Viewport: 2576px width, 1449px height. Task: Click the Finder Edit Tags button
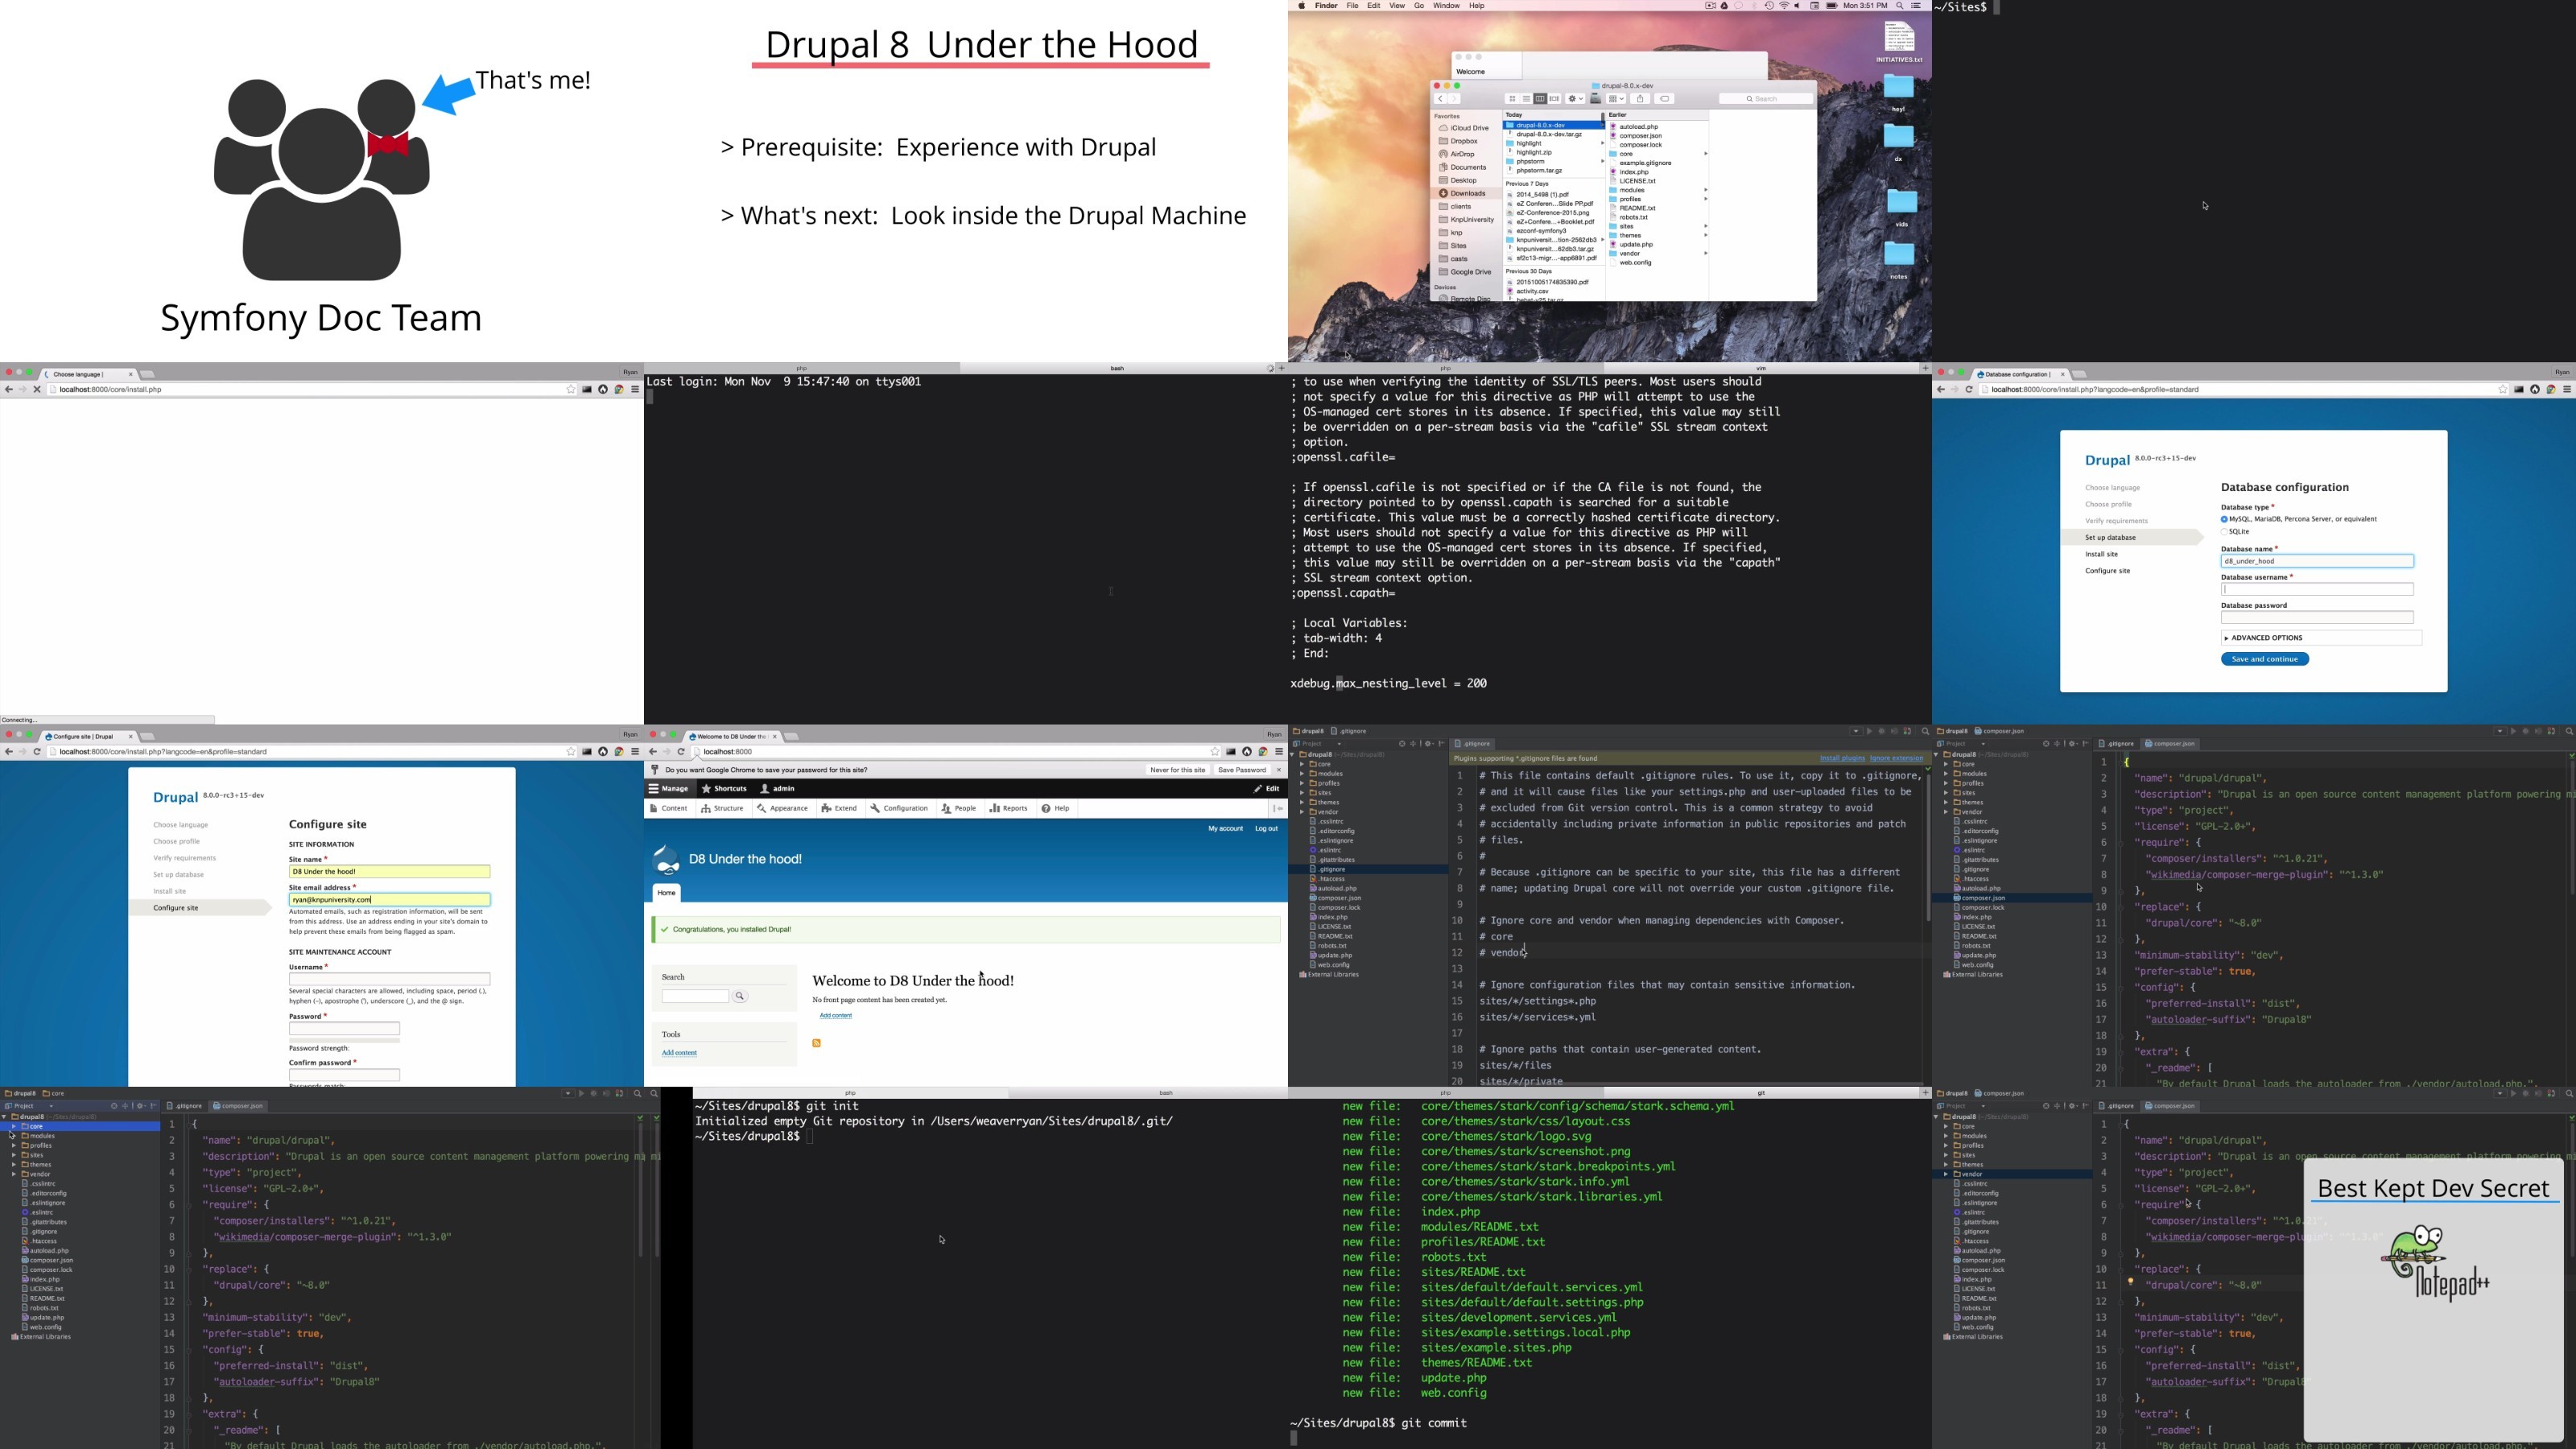tap(1665, 99)
